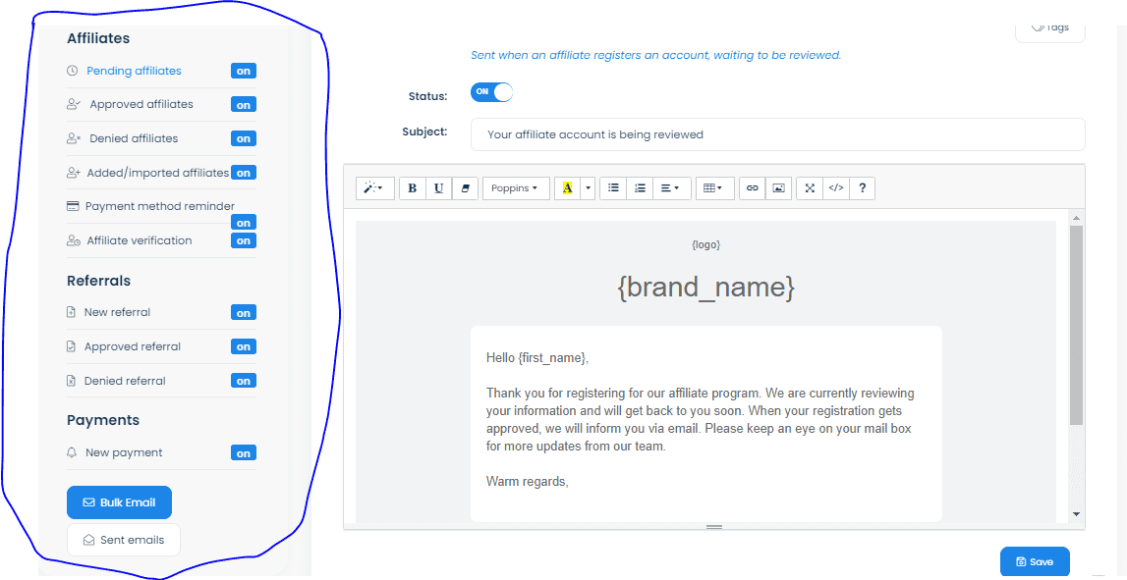
Task: Insert an ordered numbered list
Action: pos(640,188)
